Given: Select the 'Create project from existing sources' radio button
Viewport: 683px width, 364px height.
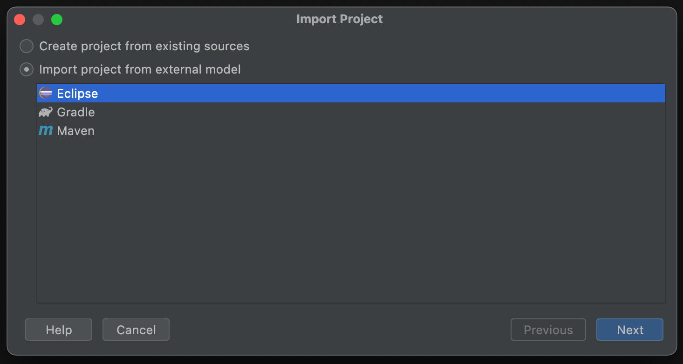Looking at the screenshot, I should click(x=27, y=46).
